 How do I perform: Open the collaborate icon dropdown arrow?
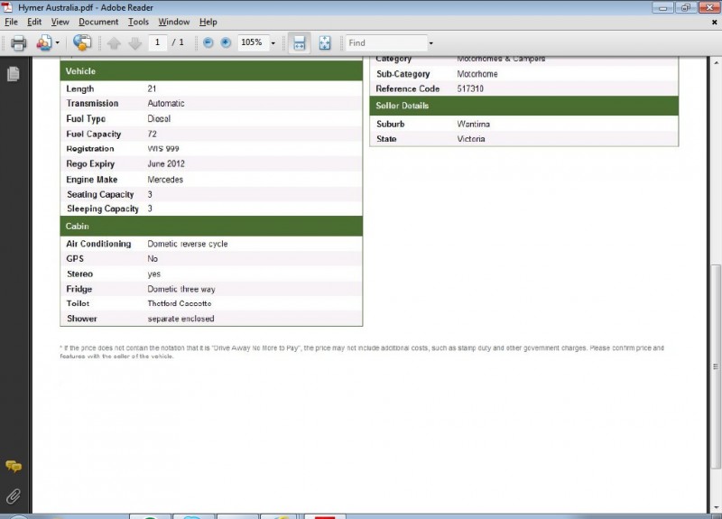(58, 42)
